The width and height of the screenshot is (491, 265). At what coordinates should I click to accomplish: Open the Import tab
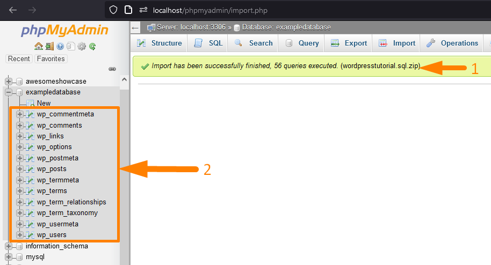pos(396,43)
